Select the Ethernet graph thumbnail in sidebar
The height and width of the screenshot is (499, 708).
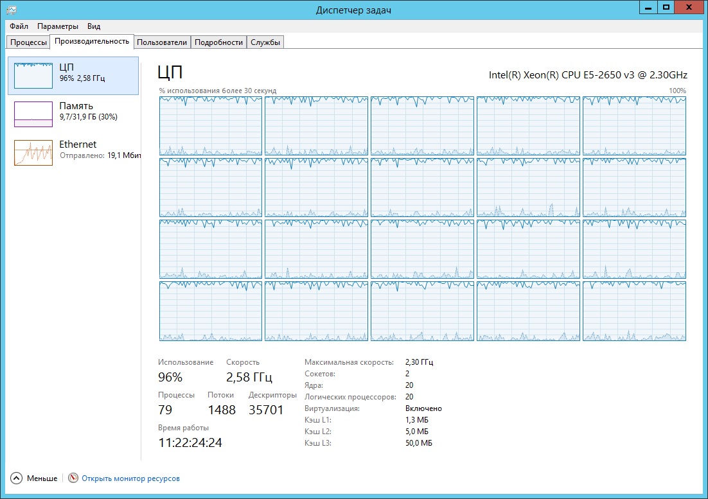33,153
